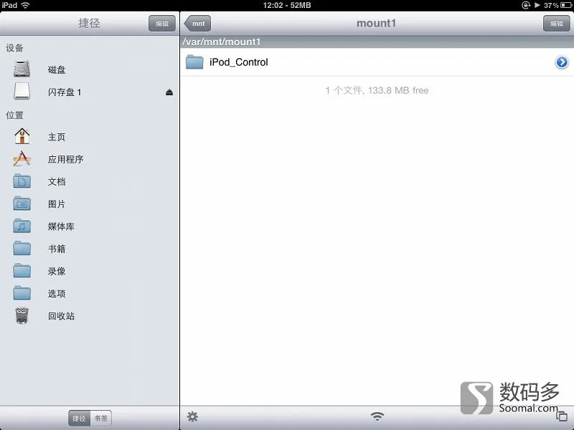The height and width of the screenshot is (430, 574).
Task: Select the 闪存盘 1 label
Action: (x=65, y=92)
